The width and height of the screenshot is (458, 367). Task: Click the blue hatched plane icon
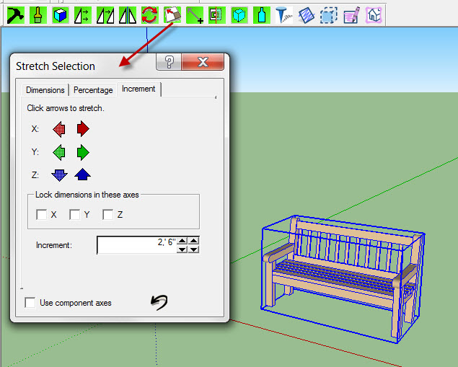(307, 15)
